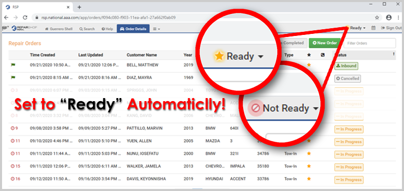This screenshot has width=404, height=191.
Task: Click the clock icon on YUEN, ALLEN row
Action: coord(12,141)
